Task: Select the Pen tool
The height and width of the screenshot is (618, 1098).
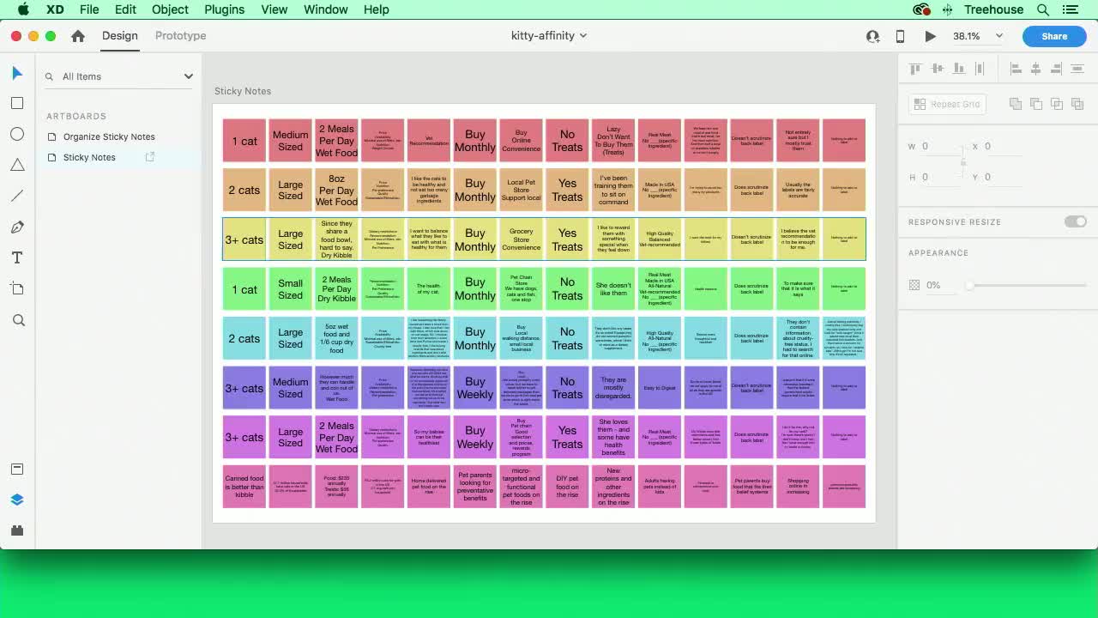Action: click(17, 227)
